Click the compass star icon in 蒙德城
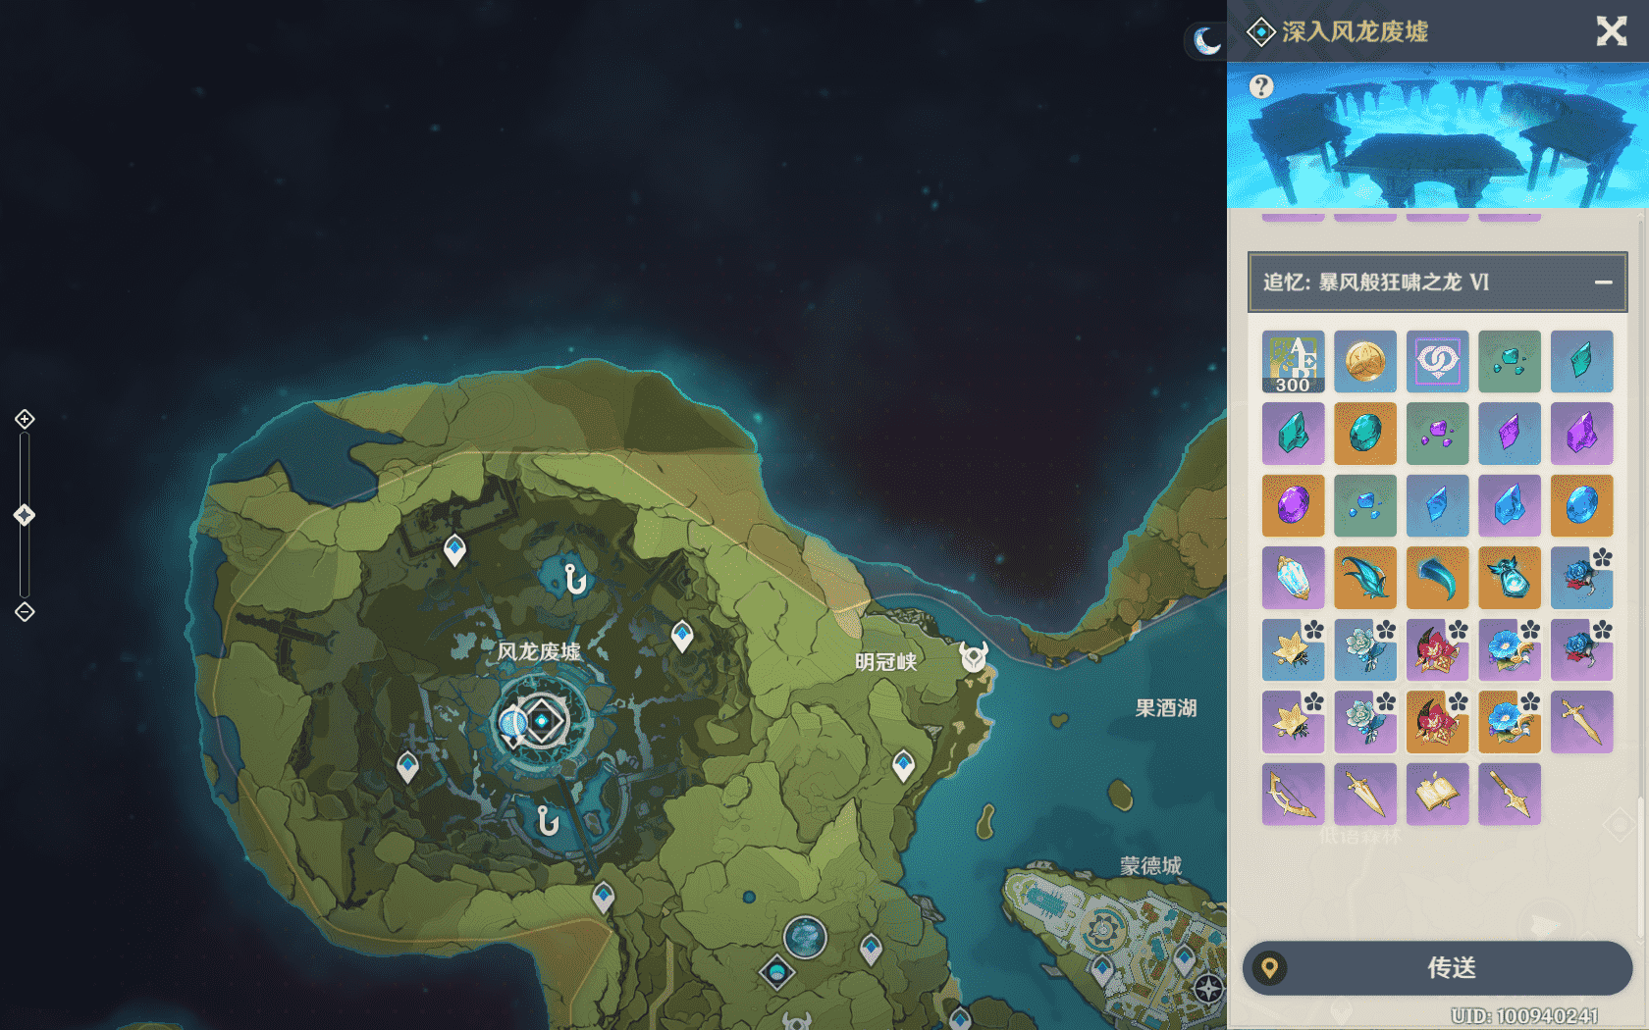The width and height of the screenshot is (1649, 1030). (1208, 989)
